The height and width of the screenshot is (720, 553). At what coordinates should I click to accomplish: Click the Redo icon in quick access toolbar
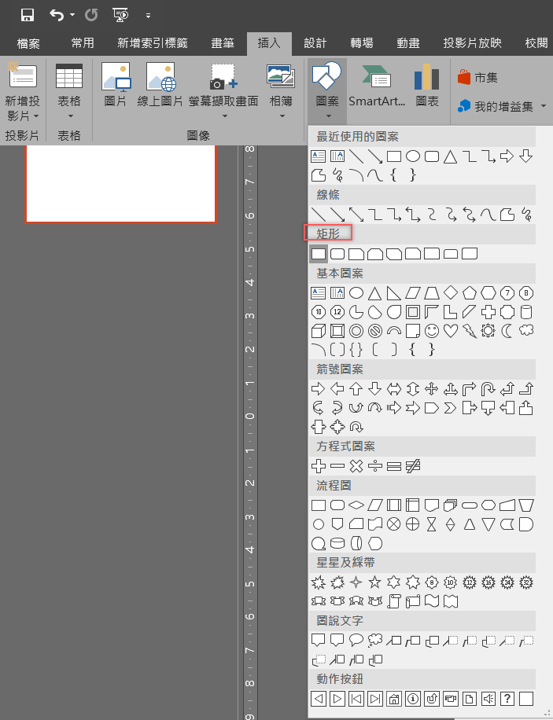tap(91, 15)
